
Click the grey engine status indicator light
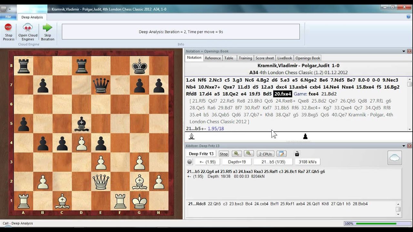190,162
